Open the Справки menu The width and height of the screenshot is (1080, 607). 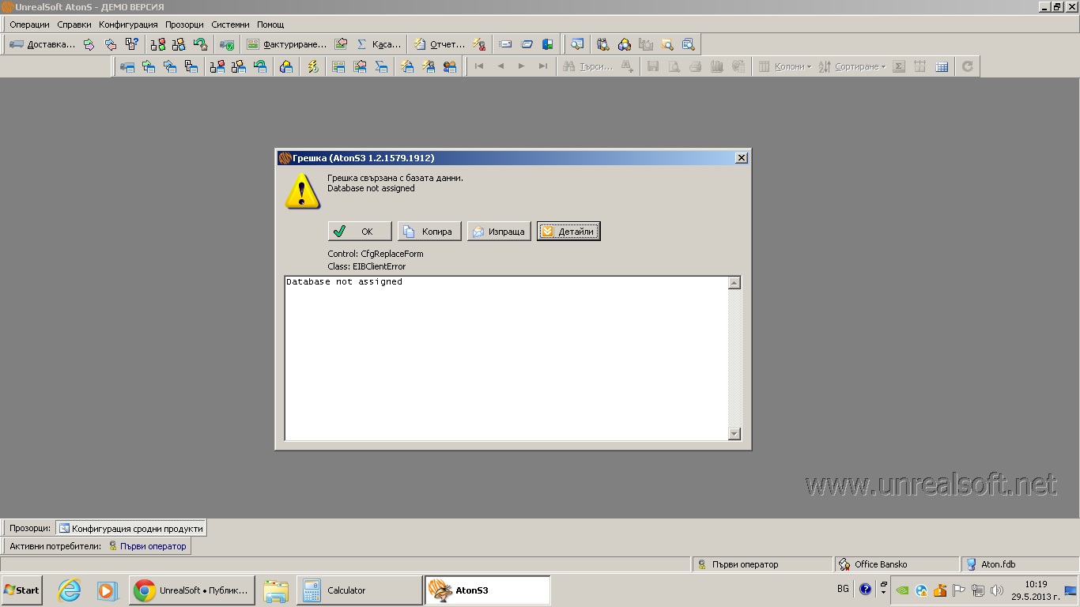tap(74, 25)
